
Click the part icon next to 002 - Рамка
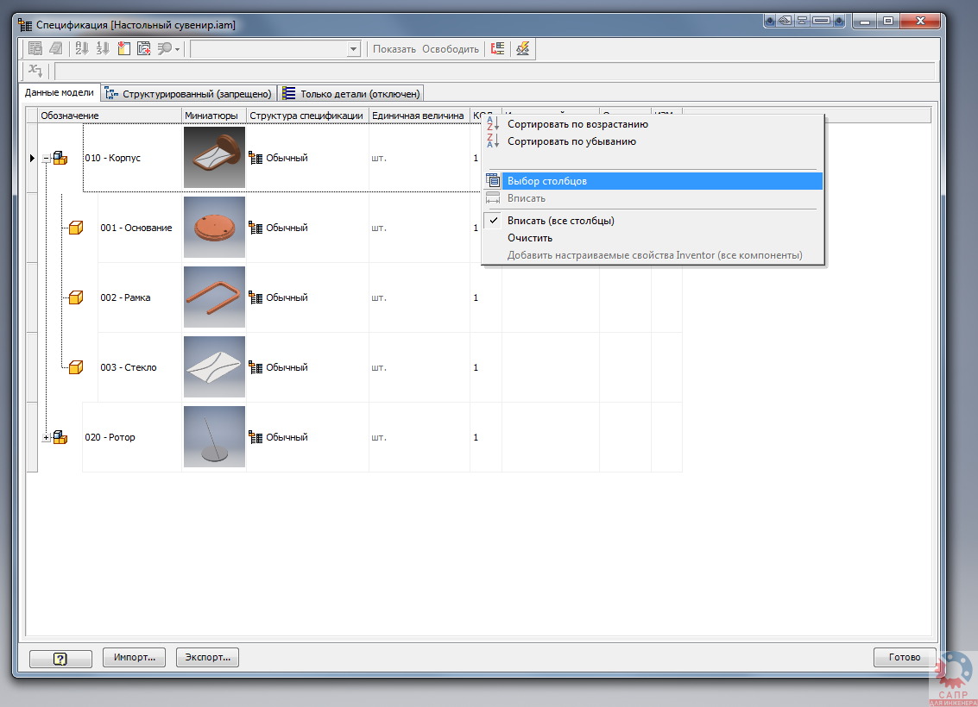[75, 297]
